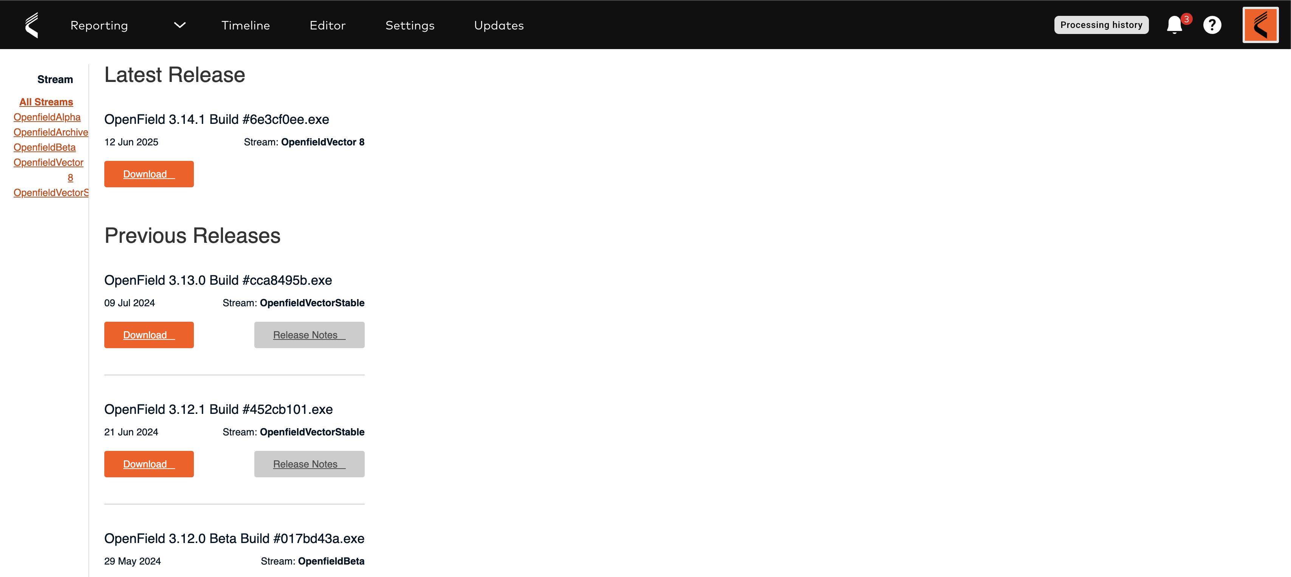
Task: Open the Settings page
Action: pos(409,25)
